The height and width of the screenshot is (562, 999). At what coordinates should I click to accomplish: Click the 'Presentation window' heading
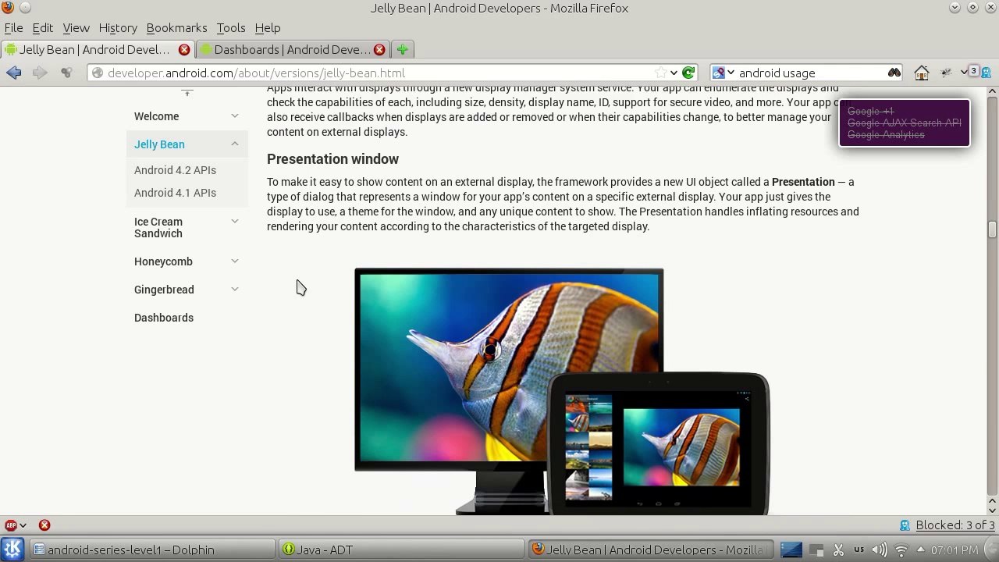coord(332,159)
